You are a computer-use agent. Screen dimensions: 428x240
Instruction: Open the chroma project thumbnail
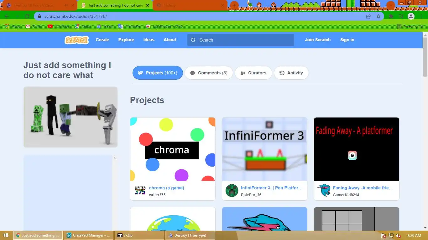coord(173,149)
